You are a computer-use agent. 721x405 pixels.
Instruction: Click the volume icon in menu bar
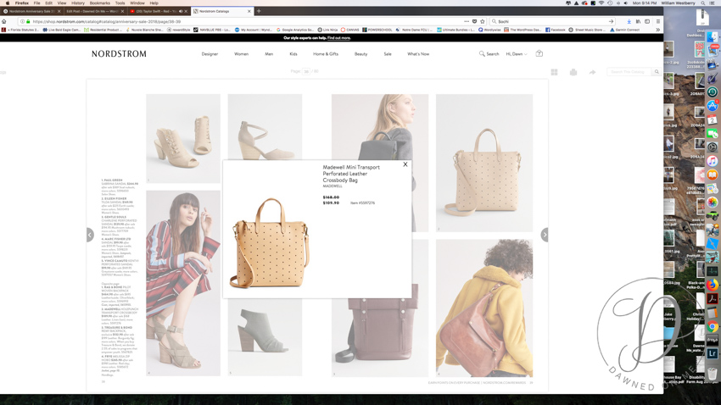pos(626,3)
